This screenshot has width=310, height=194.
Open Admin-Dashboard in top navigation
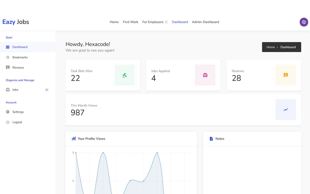click(x=206, y=22)
